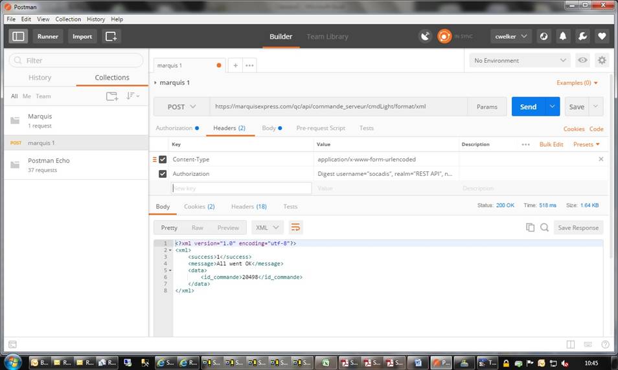Open the No Environment dropdown

(x=520, y=60)
